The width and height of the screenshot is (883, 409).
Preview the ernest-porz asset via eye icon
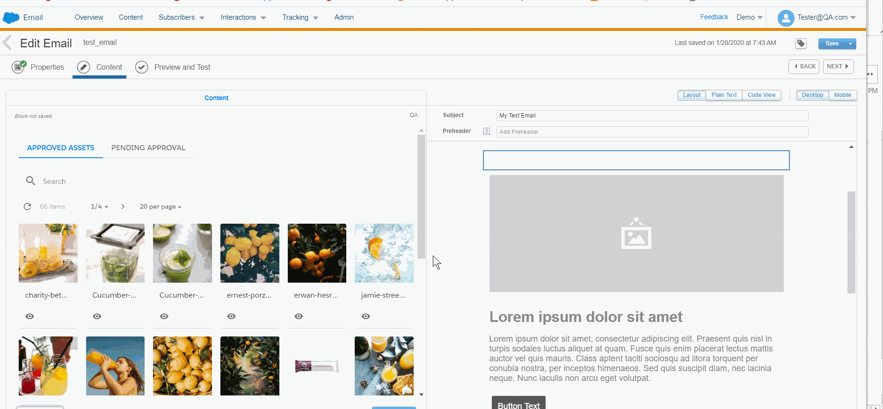point(232,316)
